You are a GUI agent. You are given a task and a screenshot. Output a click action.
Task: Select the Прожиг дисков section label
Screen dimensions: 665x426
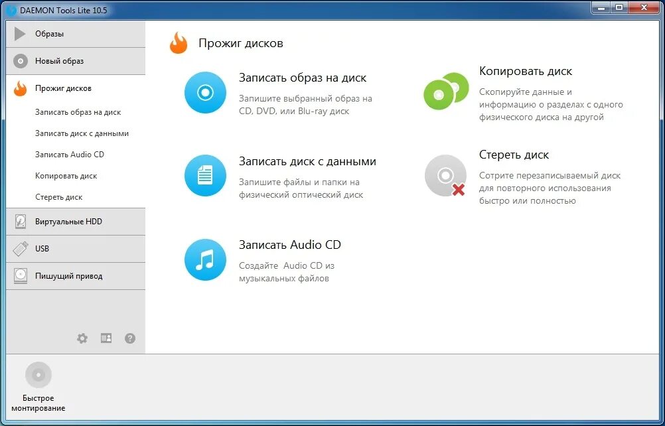click(x=63, y=88)
